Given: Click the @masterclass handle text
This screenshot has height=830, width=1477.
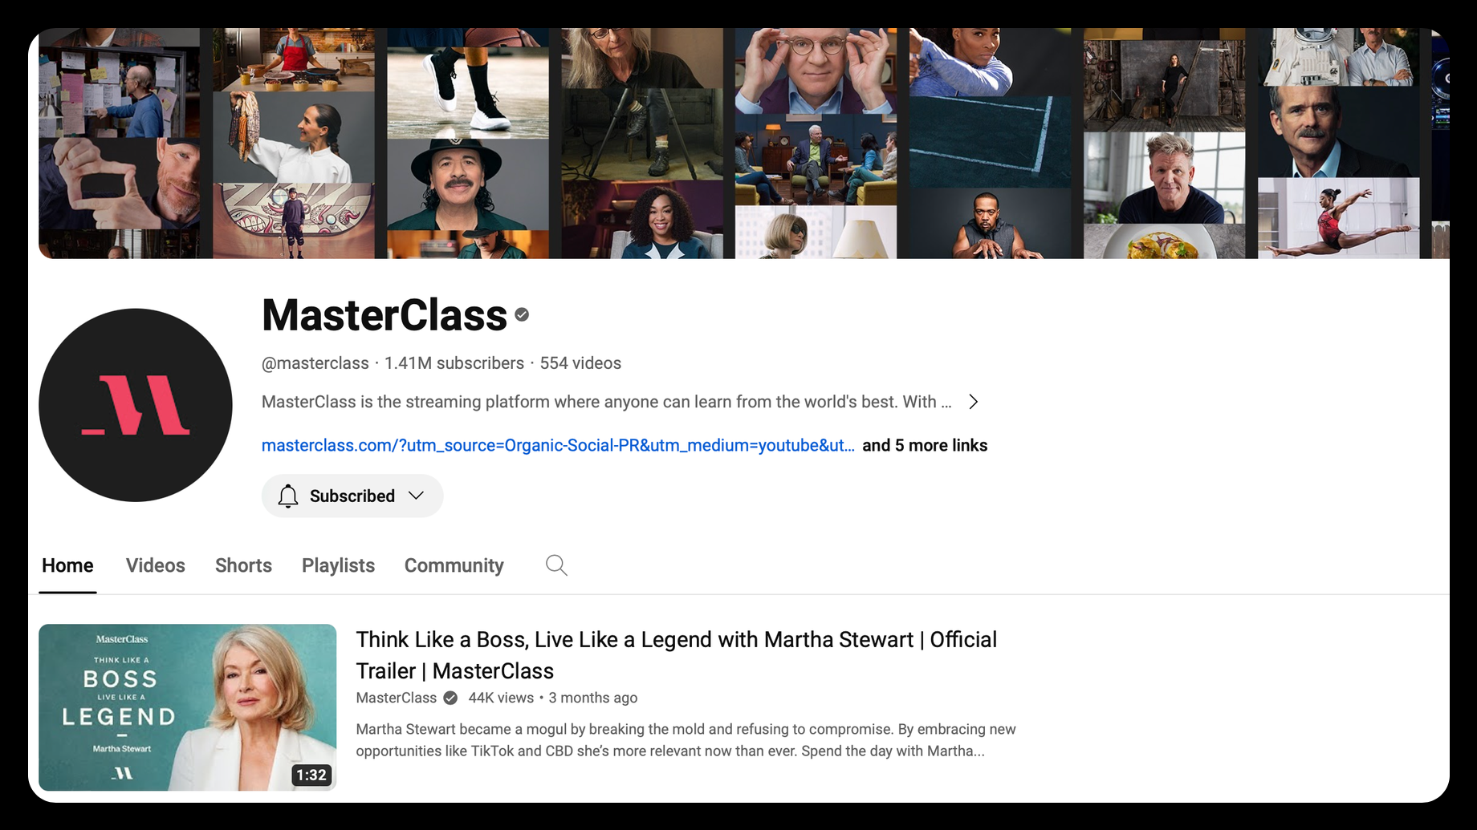Looking at the screenshot, I should [315, 362].
